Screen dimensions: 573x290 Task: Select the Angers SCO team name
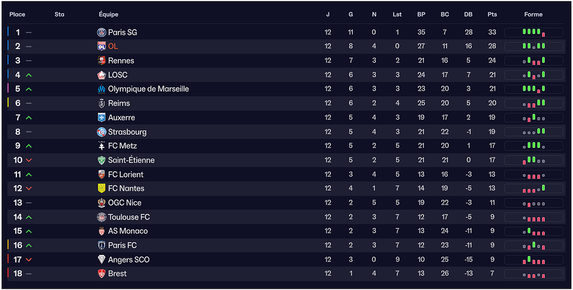click(x=128, y=260)
